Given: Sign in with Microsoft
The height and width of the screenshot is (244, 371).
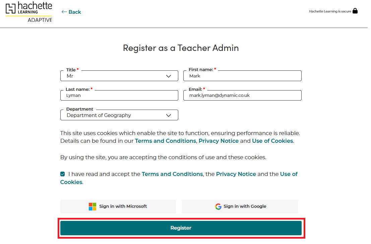Looking at the screenshot, I should (118, 206).
